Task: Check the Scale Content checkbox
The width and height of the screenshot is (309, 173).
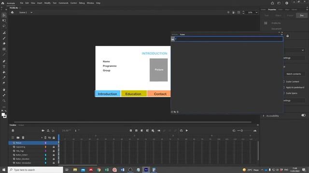Action: (x=284, y=82)
